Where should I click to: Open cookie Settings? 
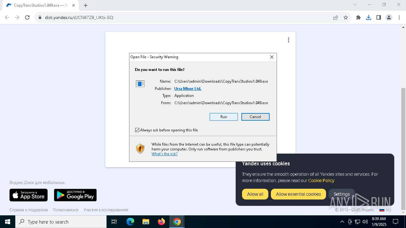tap(342, 194)
